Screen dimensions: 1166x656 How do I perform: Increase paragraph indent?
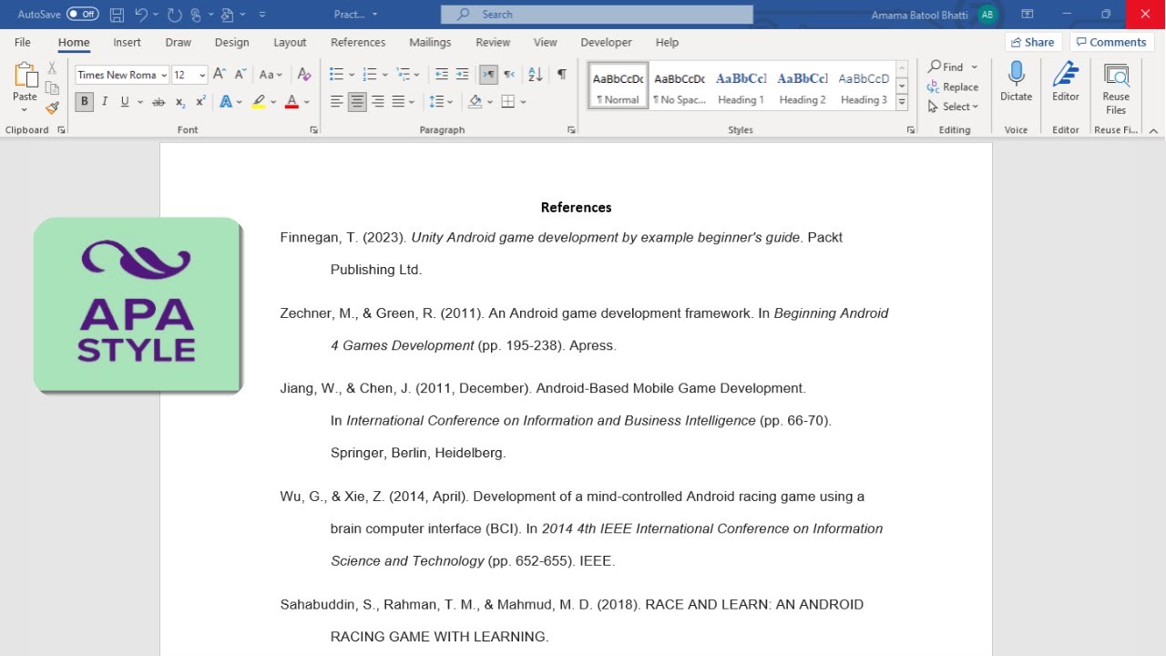[463, 75]
